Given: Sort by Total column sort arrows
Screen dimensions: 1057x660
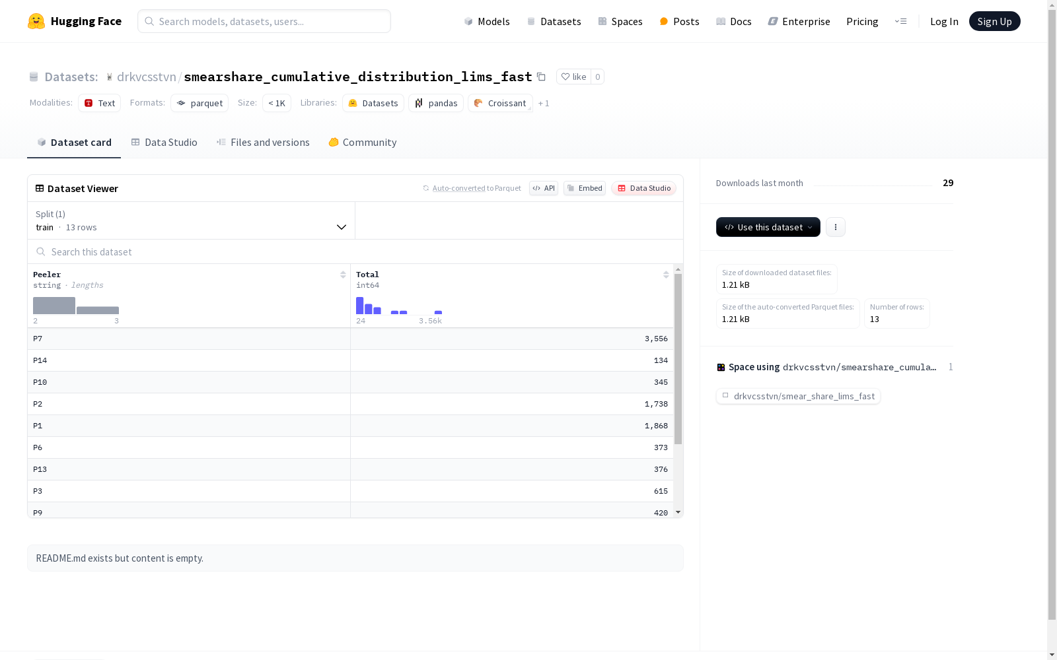Looking at the screenshot, I should pos(666,275).
